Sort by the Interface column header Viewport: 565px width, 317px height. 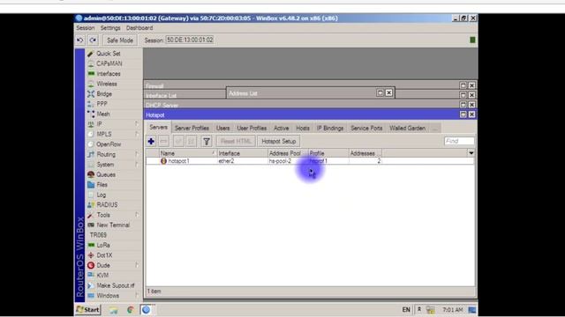coord(243,153)
